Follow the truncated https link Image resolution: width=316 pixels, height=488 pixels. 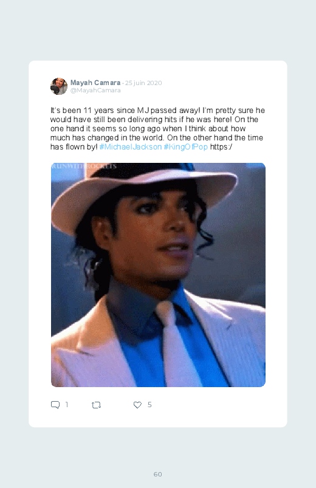(221, 146)
